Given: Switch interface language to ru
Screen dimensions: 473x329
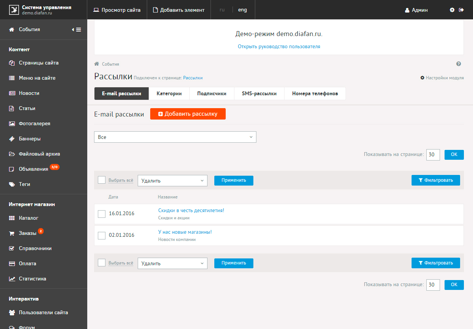Looking at the screenshot, I should (x=222, y=10).
